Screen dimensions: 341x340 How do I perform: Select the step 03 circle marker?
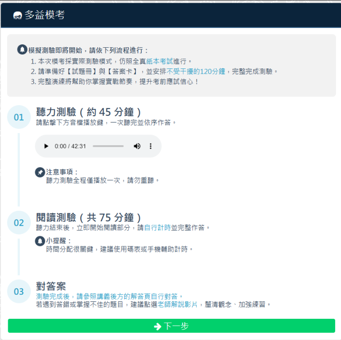point(19,291)
